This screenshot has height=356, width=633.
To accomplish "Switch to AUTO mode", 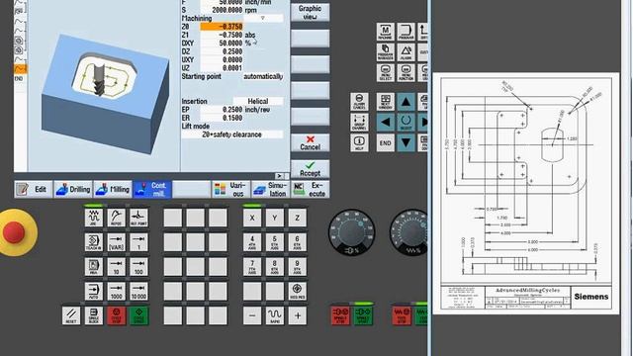I will [x=94, y=291].
